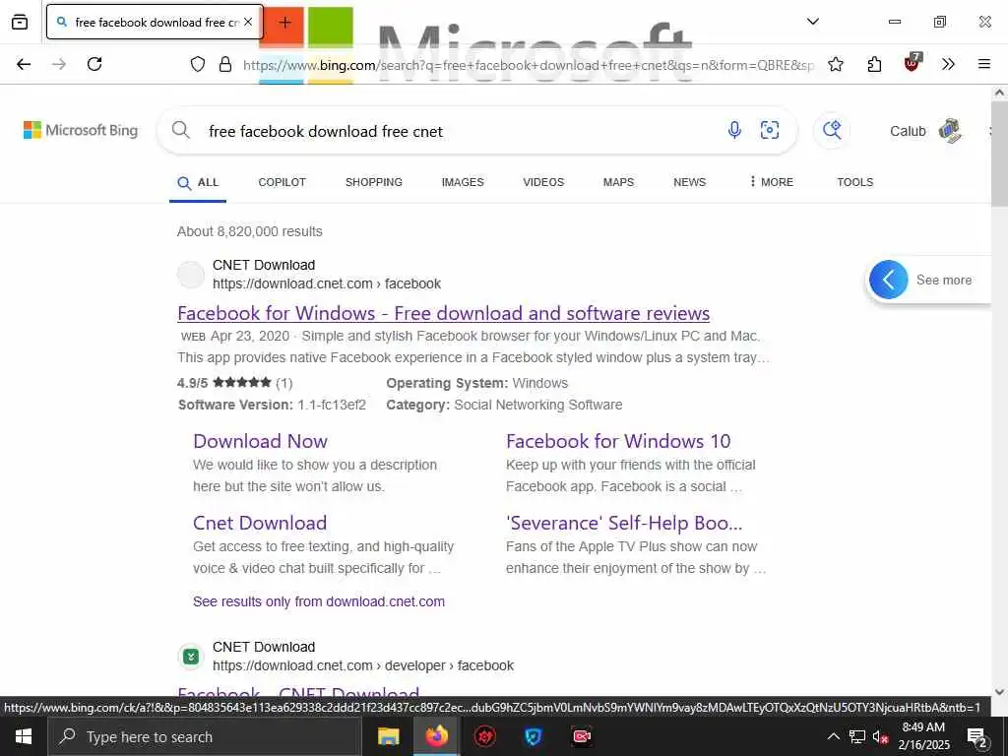Click the first CNET Download result favicon
The width and height of the screenshot is (1008, 756).
point(191,275)
